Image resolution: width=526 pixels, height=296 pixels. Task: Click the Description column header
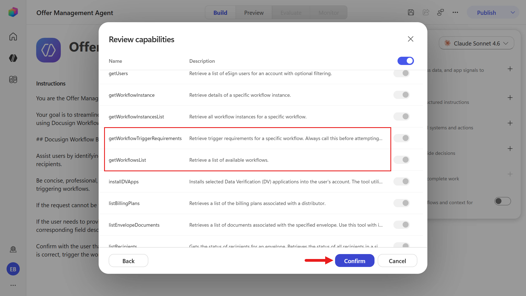(x=202, y=61)
